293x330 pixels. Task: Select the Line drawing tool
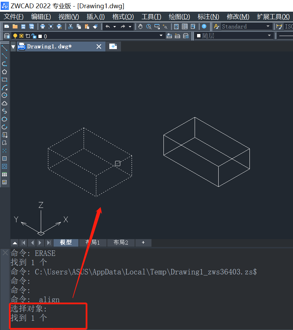pyautogui.click(x=4, y=48)
